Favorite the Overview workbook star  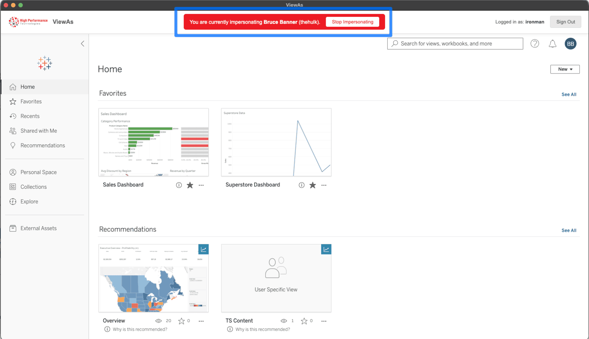click(181, 321)
